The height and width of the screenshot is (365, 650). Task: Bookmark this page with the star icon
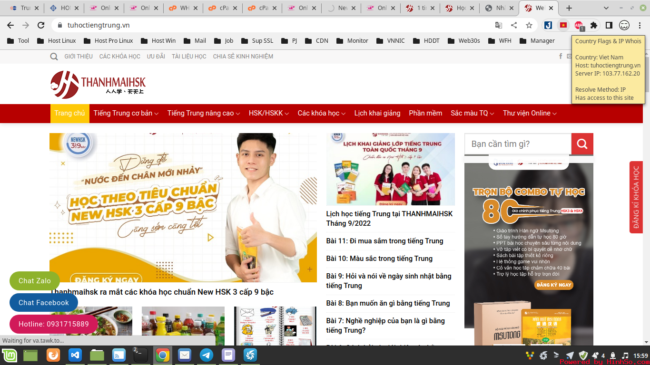[529, 25]
